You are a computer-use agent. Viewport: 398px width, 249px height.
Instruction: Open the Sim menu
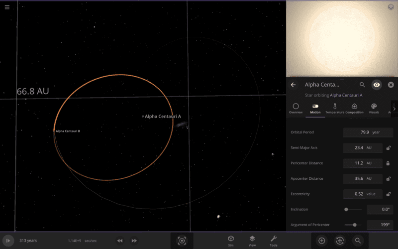pyautogui.click(x=231, y=241)
